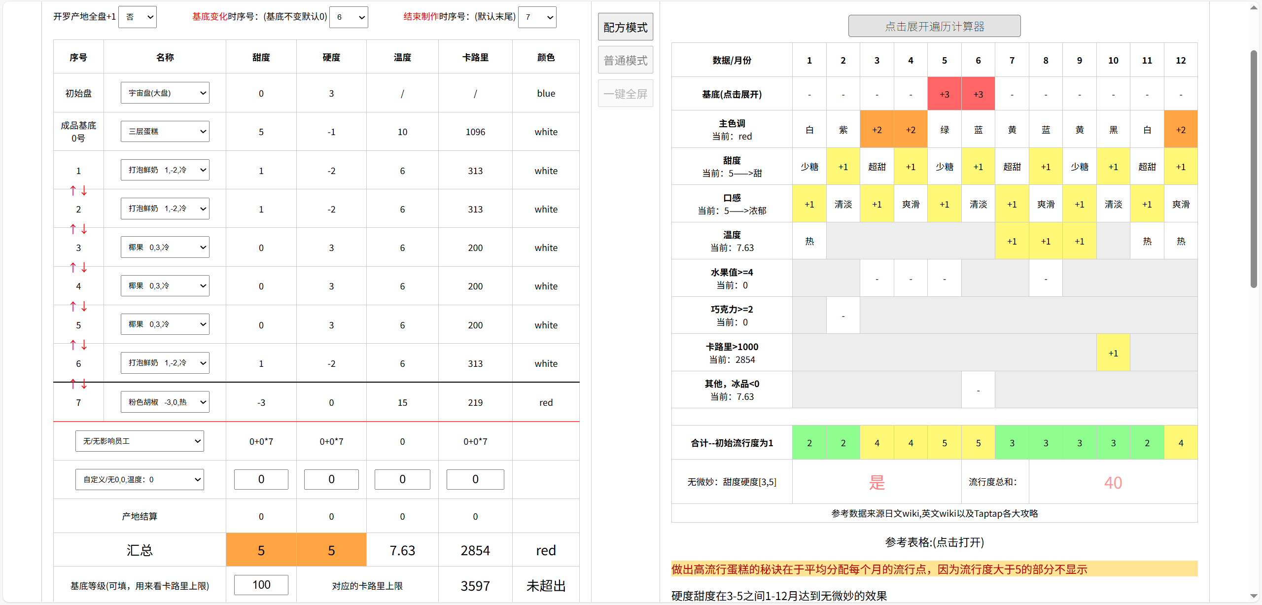Click 点击展开遍历计算器 button
The width and height of the screenshot is (1262, 605).
tap(934, 26)
